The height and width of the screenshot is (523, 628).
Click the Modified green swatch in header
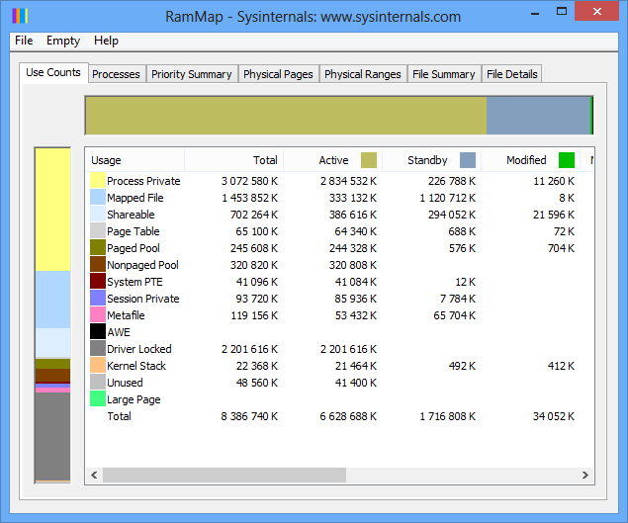coord(567,160)
